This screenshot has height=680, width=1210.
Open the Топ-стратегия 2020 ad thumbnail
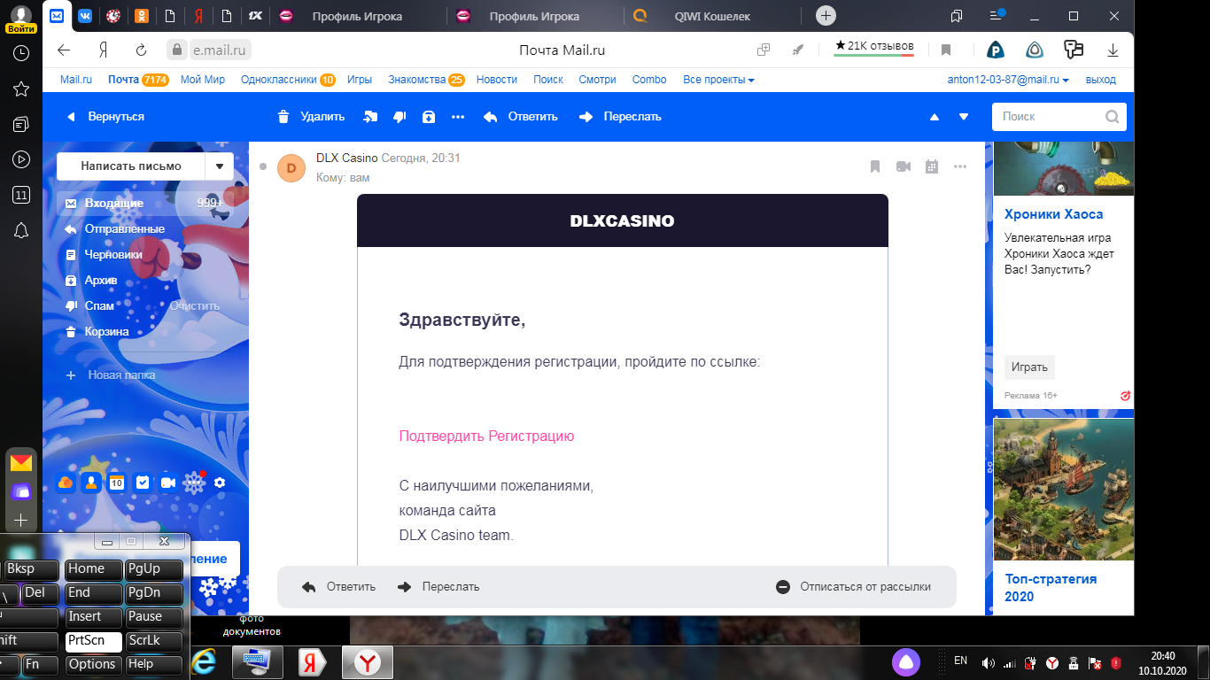tap(1063, 489)
